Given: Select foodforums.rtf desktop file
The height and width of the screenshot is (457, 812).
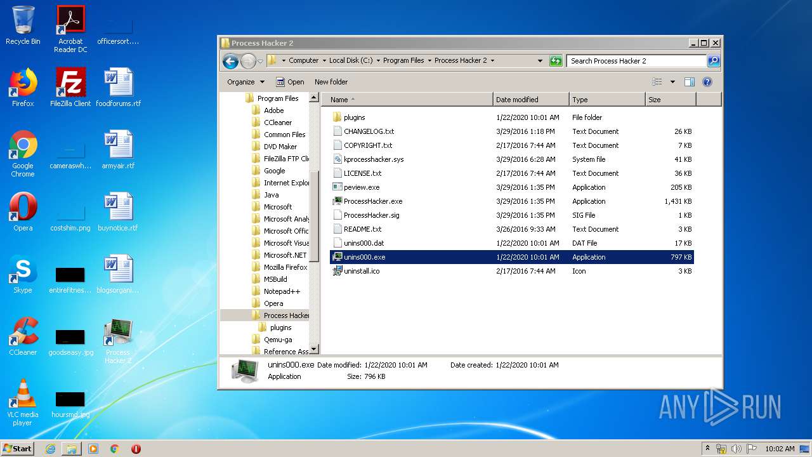Looking at the screenshot, I should (x=118, y=88).
